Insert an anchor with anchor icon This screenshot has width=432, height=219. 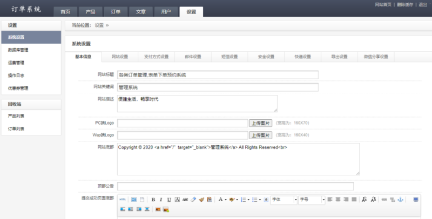[401, 200]
